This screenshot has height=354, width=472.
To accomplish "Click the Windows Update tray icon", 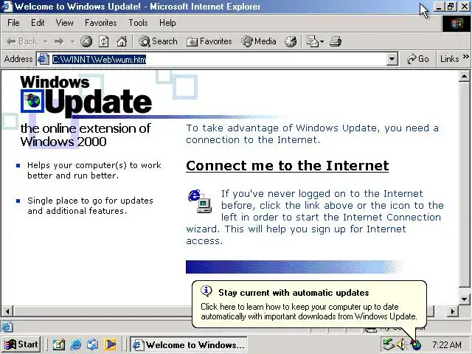I will (x=416, y=344).
